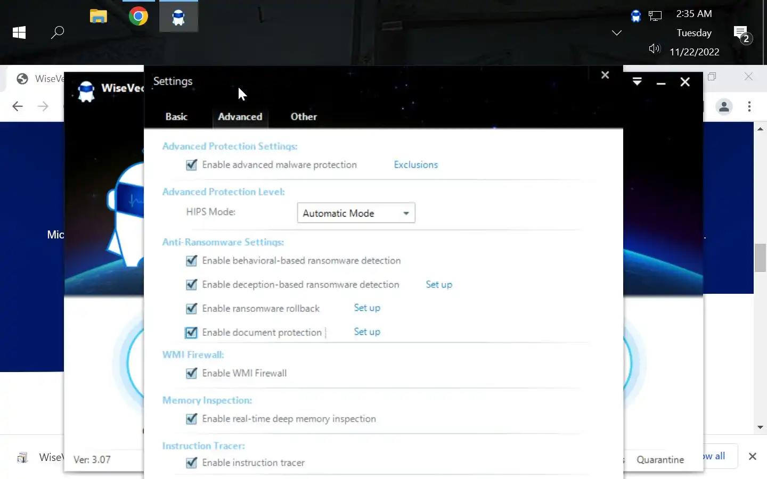767x479 pixels.
Task: Click Set up for document protection
Action: (x=367, y=332)
